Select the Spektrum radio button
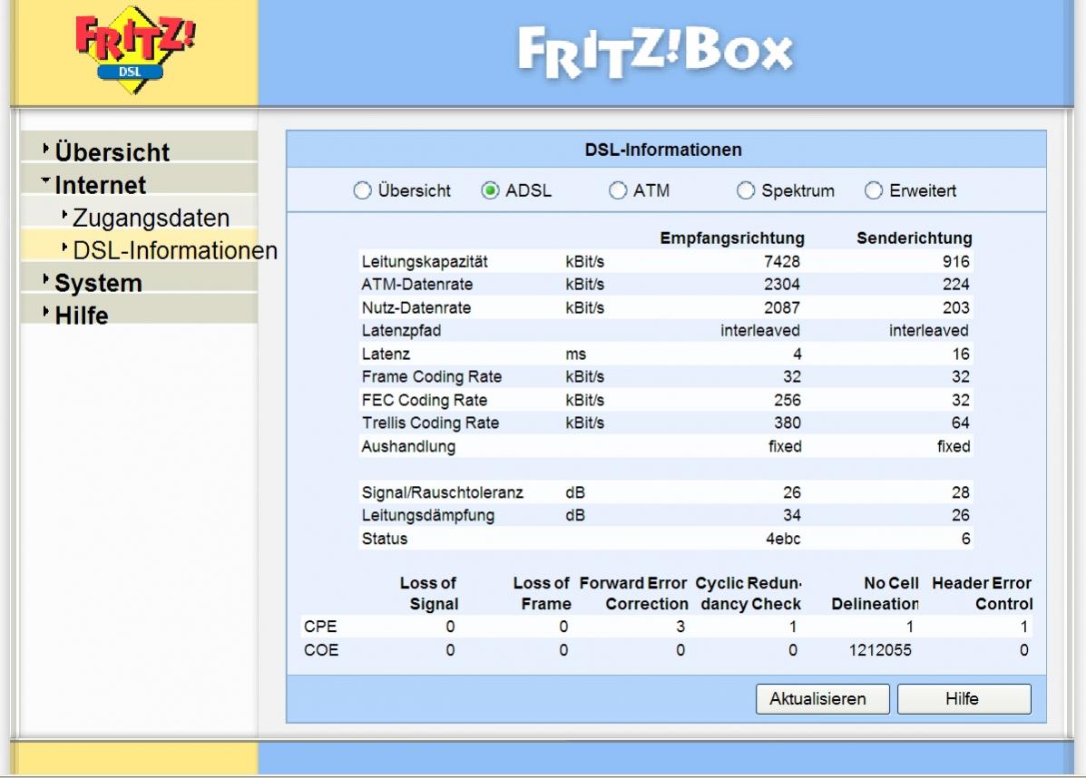Screen dimensions: 1086x778 (745, 190)
